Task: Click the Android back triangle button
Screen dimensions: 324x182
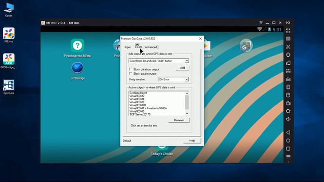Action: coord(288,132)
